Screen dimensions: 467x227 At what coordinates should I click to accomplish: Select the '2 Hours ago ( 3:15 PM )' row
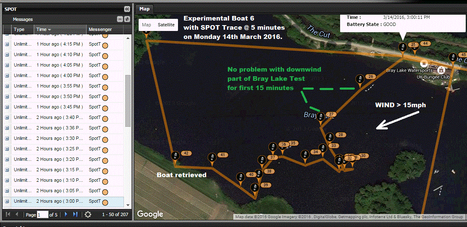63,170
